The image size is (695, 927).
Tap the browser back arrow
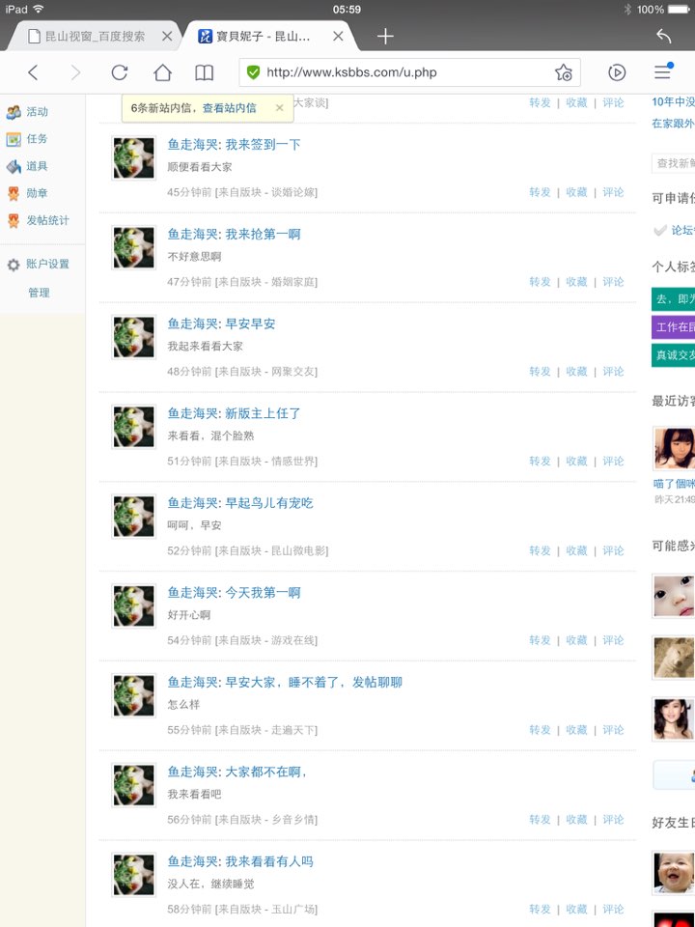(33, 72)
